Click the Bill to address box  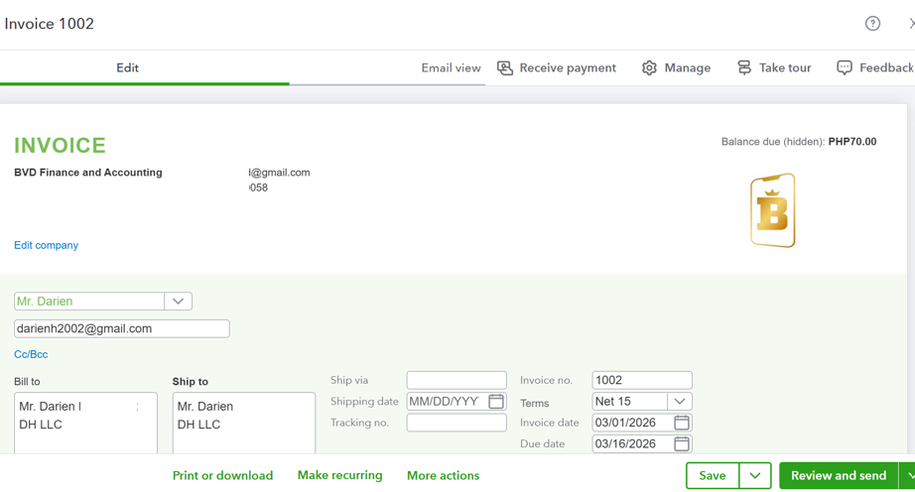85,423
